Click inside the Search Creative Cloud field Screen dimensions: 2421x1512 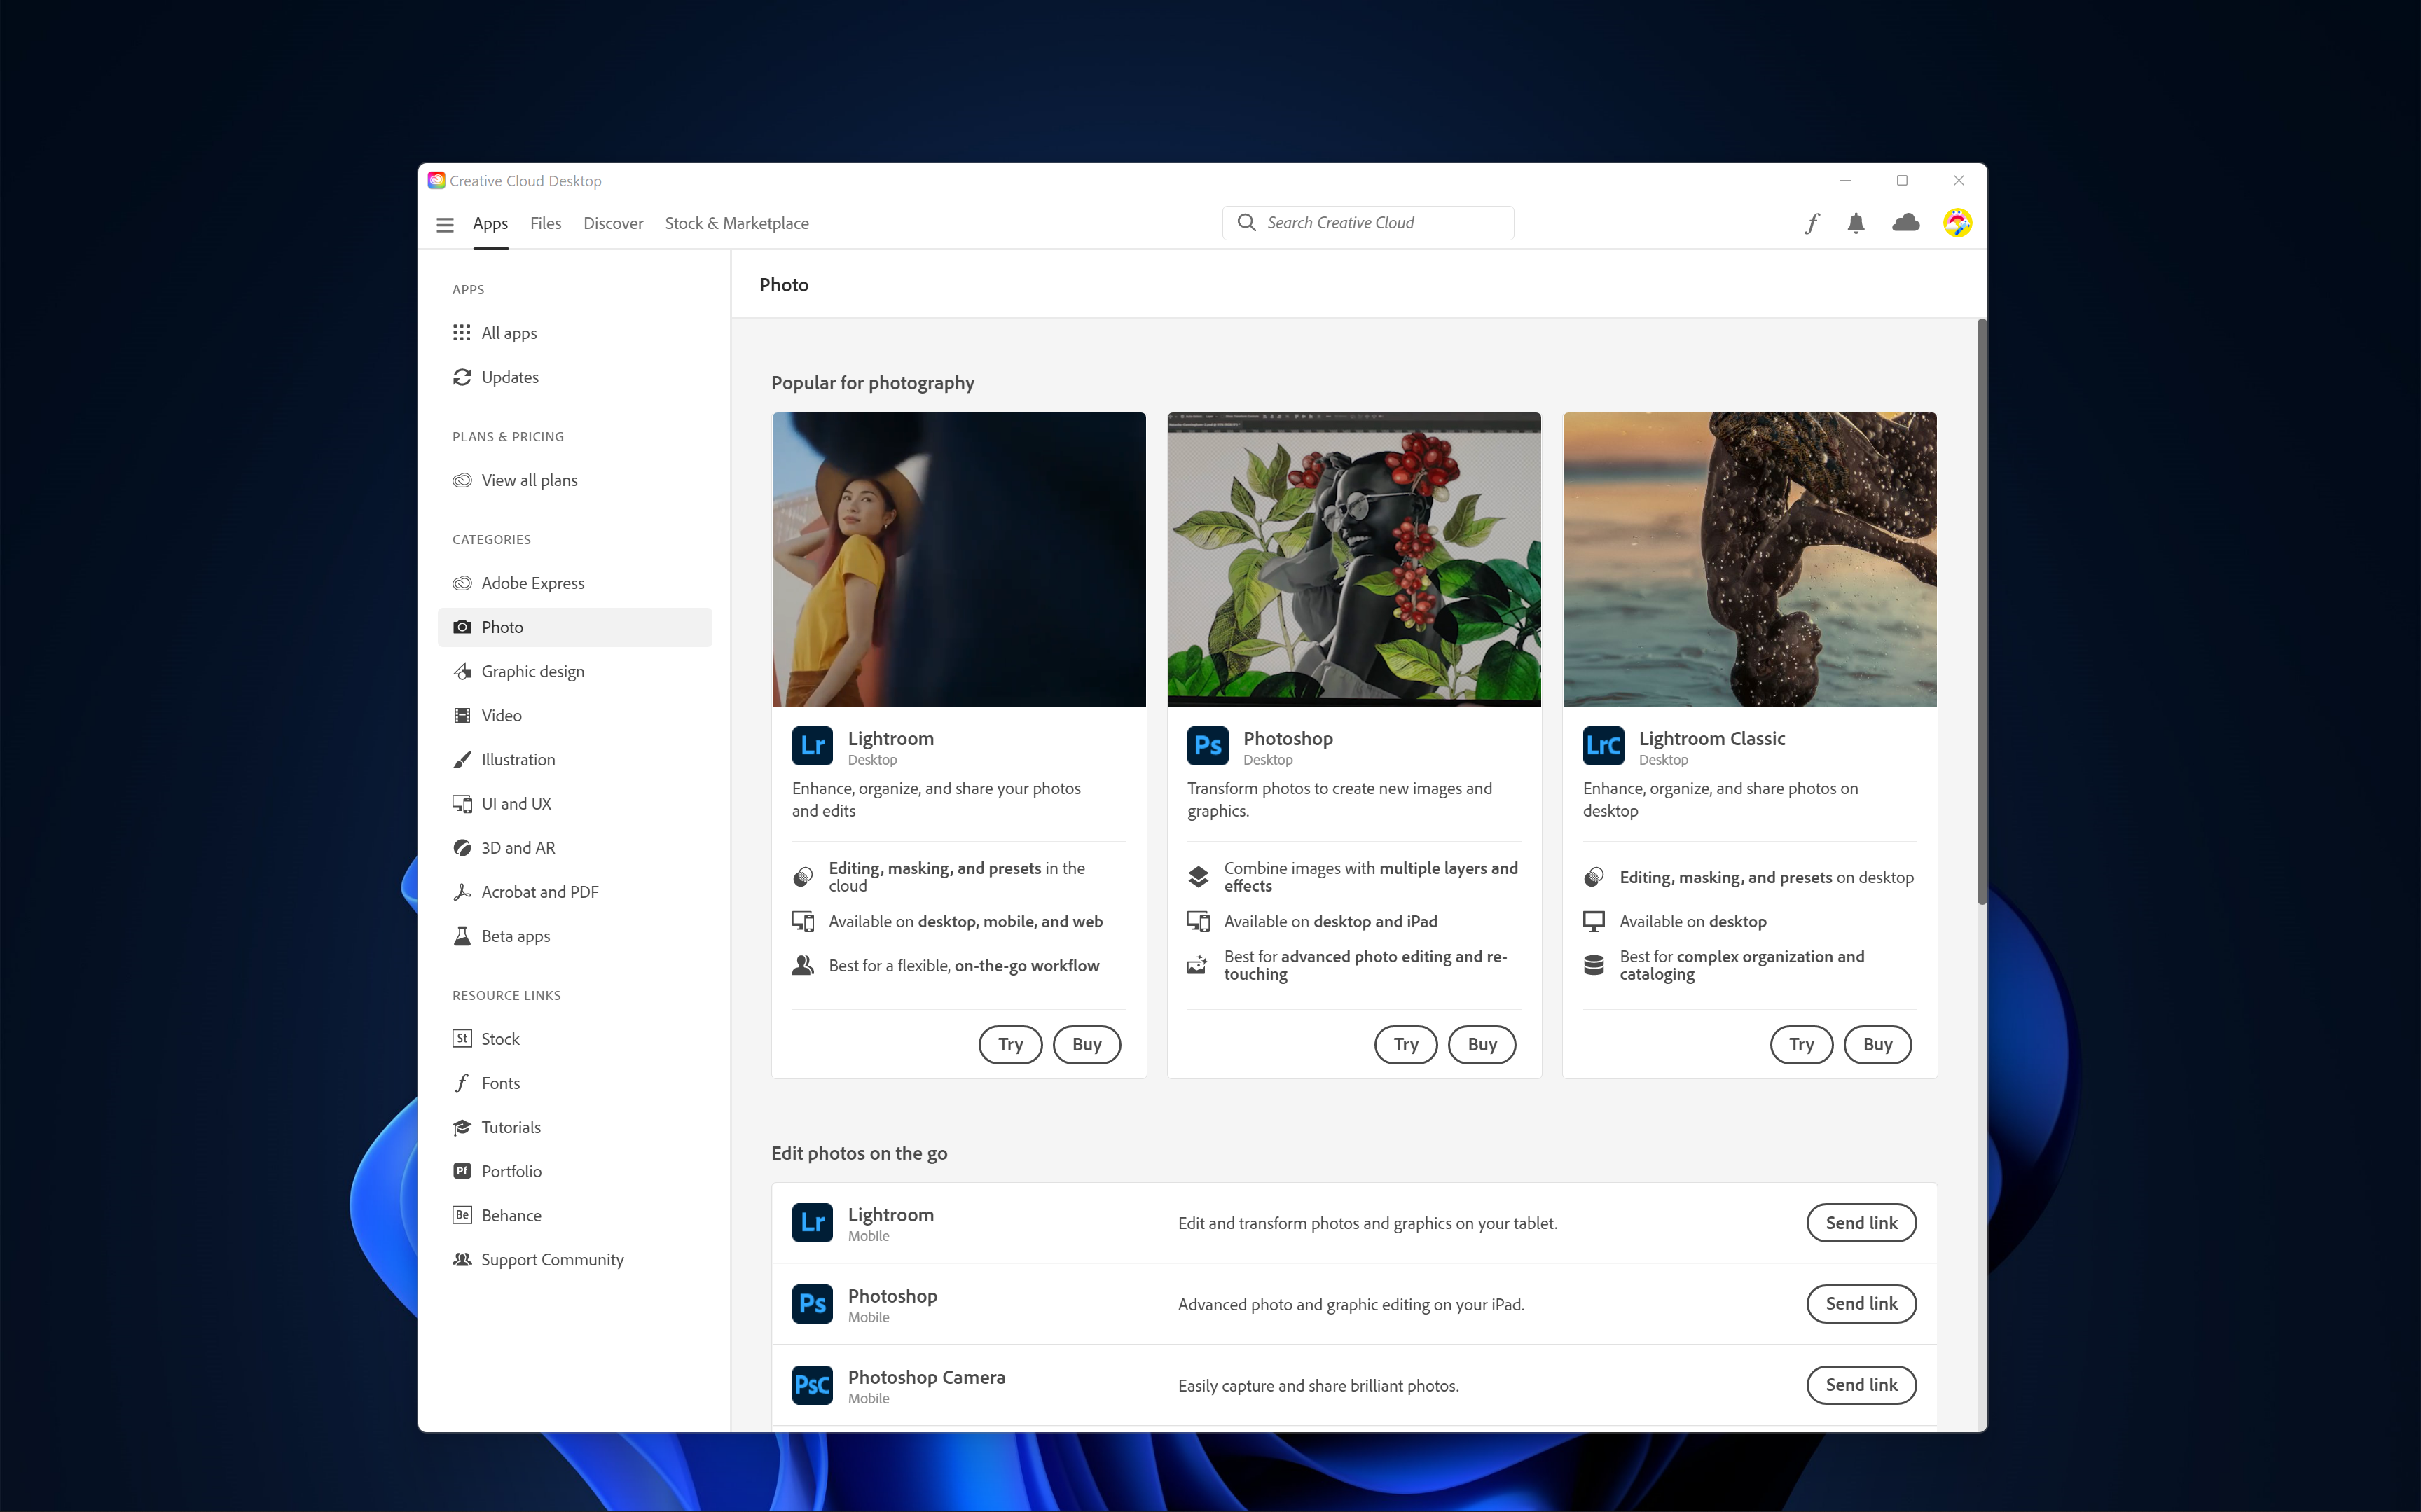point(1367,222)
